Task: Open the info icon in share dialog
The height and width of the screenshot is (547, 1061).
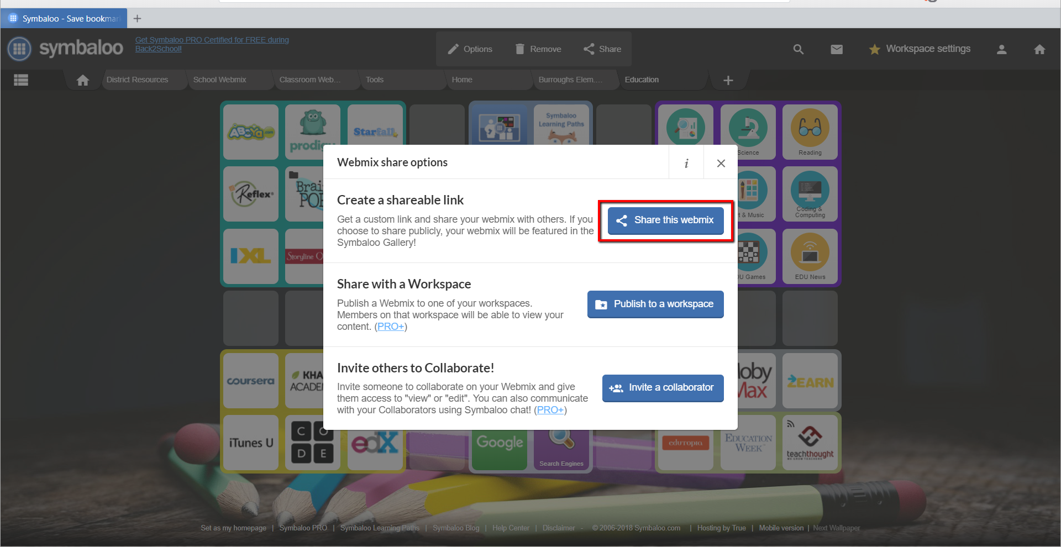Action: coord(686,163)
